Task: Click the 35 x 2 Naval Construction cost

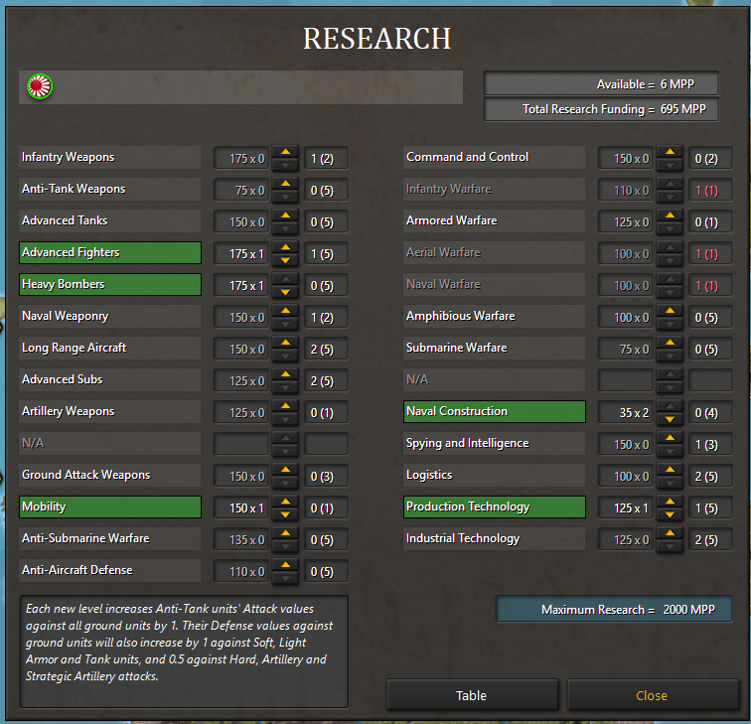Action: (x=626, y=413)
